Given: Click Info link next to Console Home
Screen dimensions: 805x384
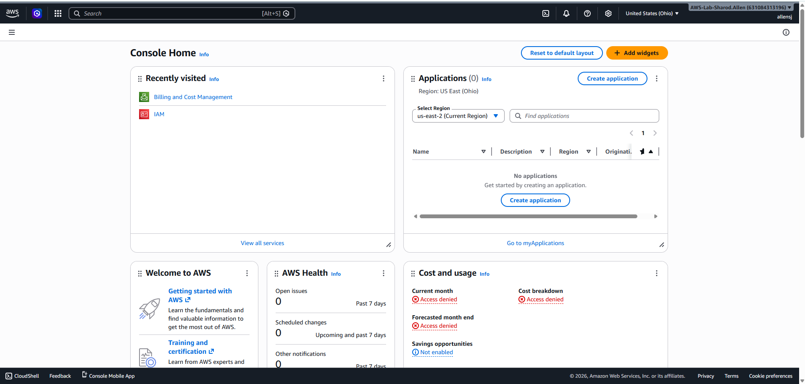Looking at the screenshot, I should 204,55.
